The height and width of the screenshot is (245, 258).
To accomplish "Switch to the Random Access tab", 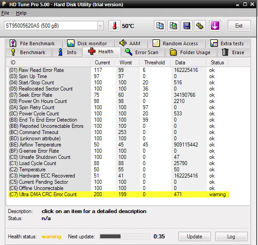I will tap(177, 43).
